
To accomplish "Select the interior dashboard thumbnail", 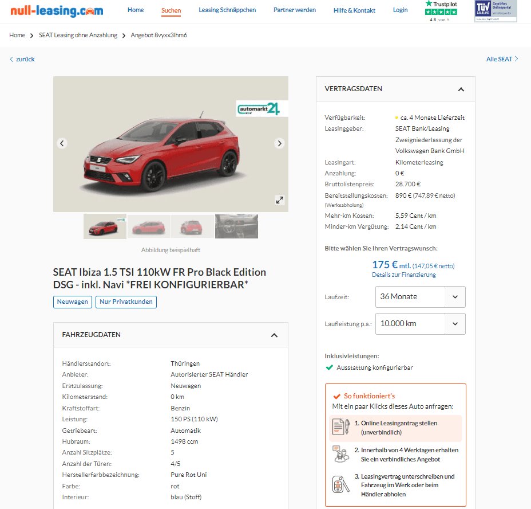I will [x=236, y=226].
